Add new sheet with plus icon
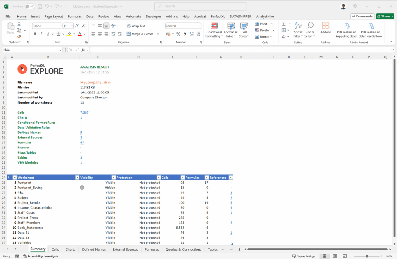Screen dimensions: 397x259 pyautogui.click(x=231, y=249)
